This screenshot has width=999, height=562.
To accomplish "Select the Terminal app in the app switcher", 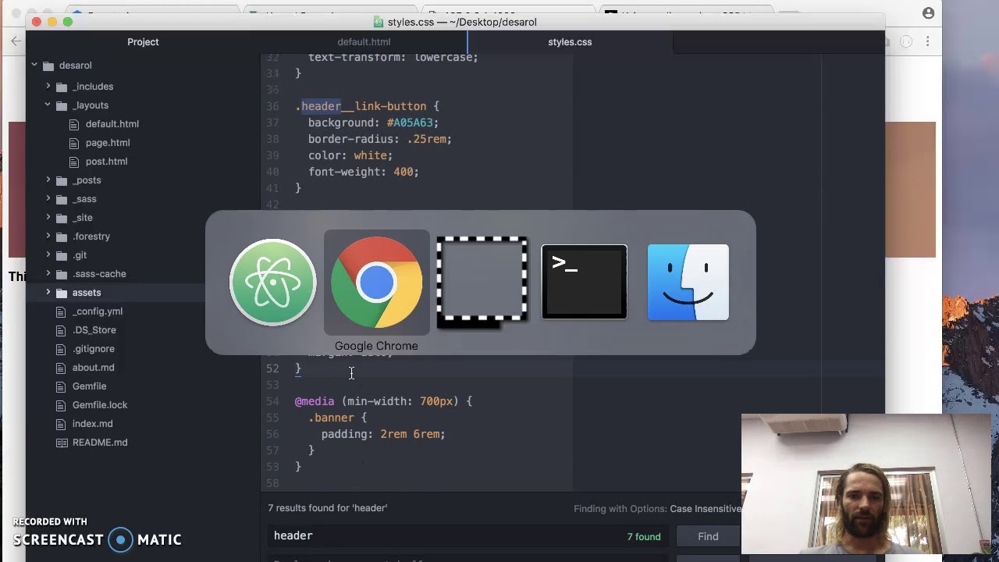I will 584,282.
